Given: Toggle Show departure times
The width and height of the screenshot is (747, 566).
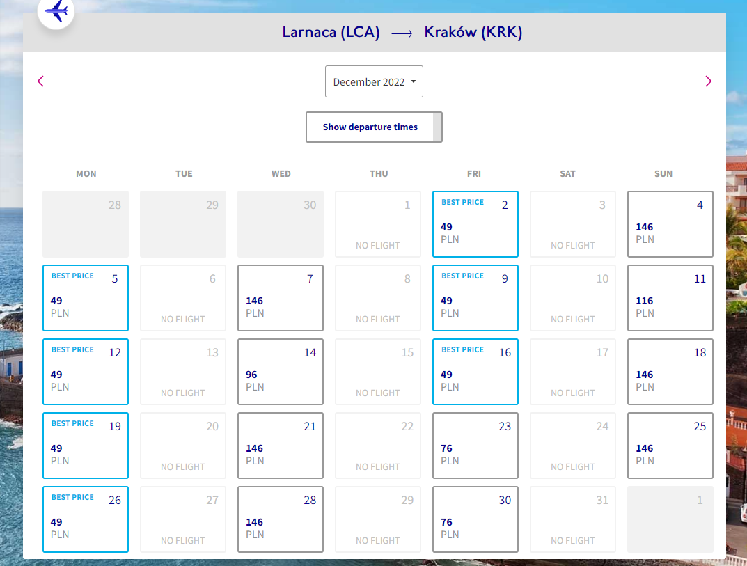Looking at the screenshot, I should tap(374, 127).
